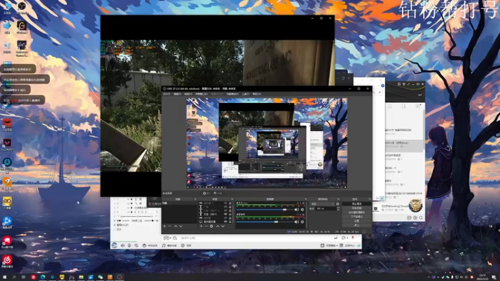Viewport: 500px width, 281px height.
Task: Open OBS 工具 menu
Action: tap(246, 94)
